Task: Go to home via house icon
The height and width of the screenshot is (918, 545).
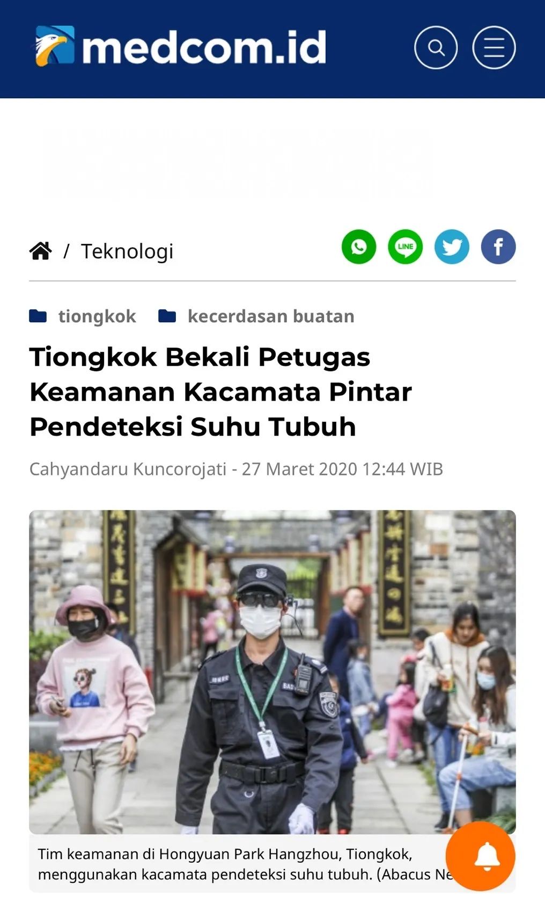Action: click(41, 251)
